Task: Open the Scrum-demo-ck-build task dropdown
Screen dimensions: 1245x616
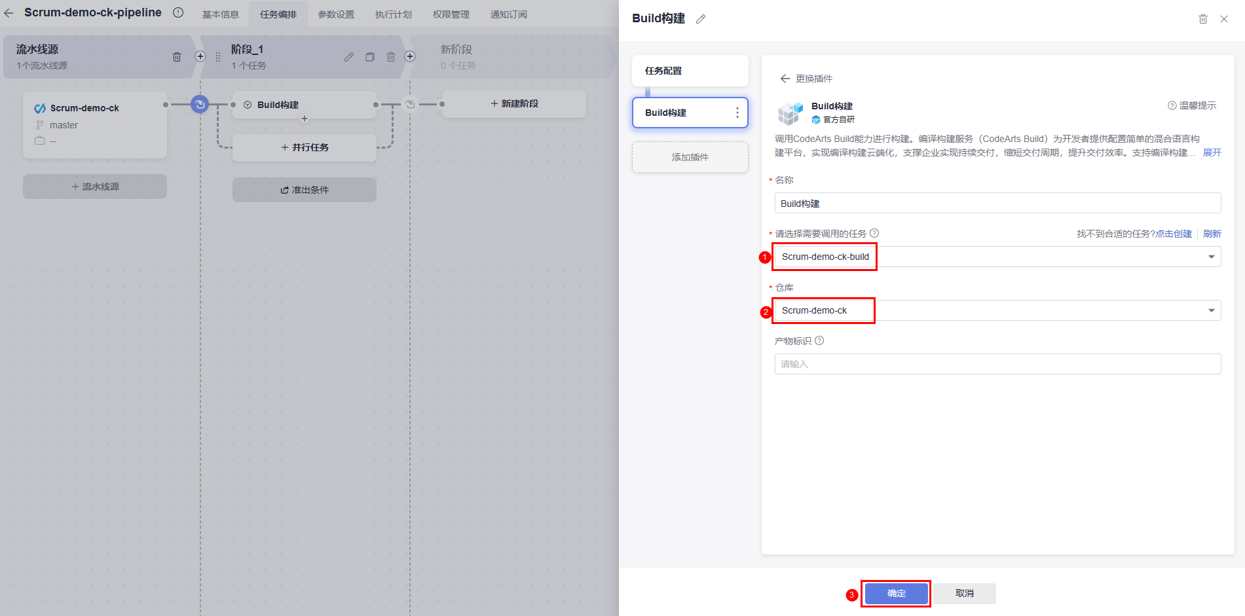Action: (x=997, y=257)
